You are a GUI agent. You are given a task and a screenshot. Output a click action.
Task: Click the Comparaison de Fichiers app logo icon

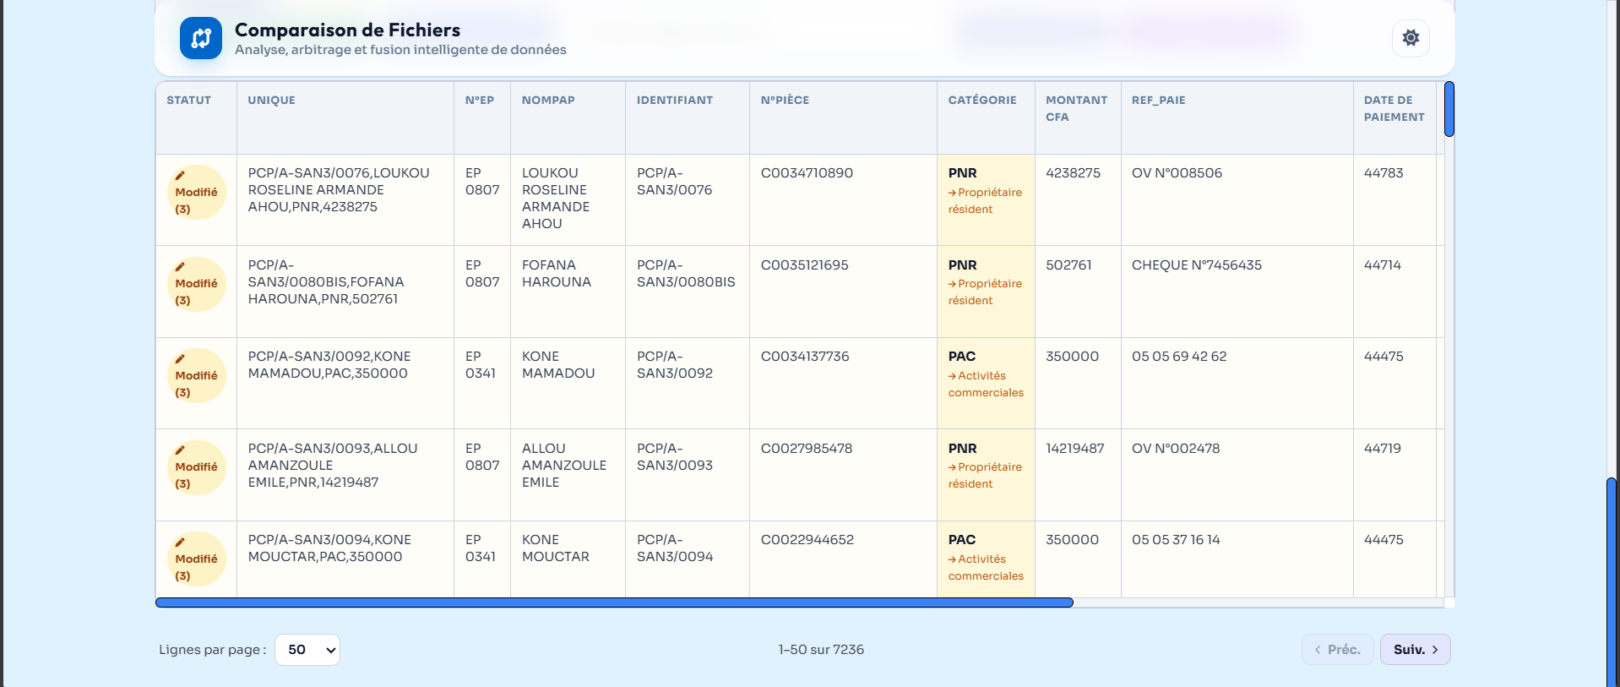click(x=201, y=38)
